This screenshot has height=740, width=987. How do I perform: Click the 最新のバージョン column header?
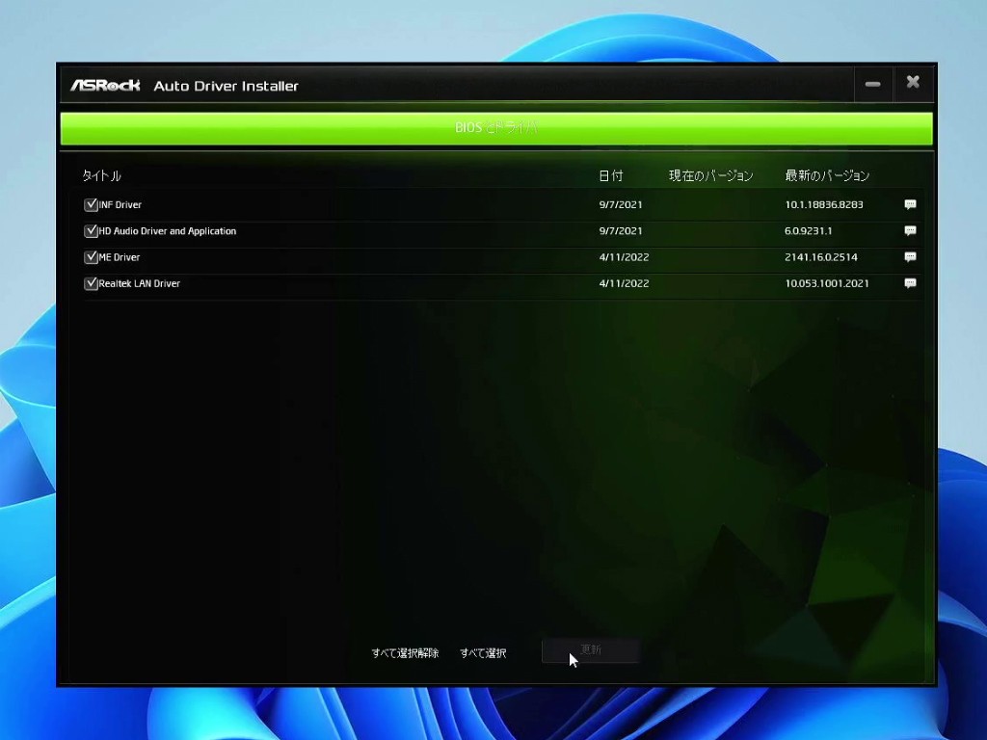[827, 175]
